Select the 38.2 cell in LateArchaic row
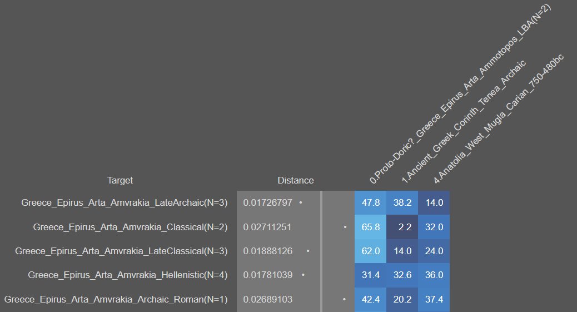 pos(402,202)
